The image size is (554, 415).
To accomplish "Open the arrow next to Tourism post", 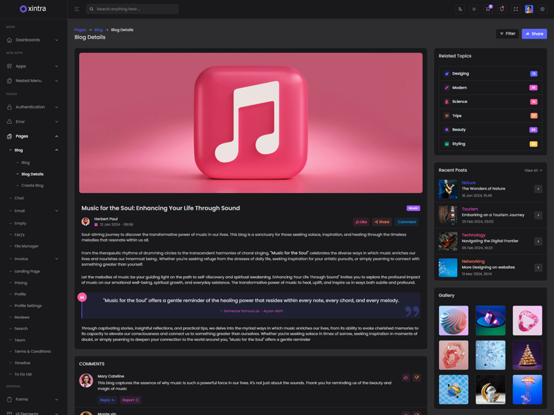I will click(x=538, y=215).
